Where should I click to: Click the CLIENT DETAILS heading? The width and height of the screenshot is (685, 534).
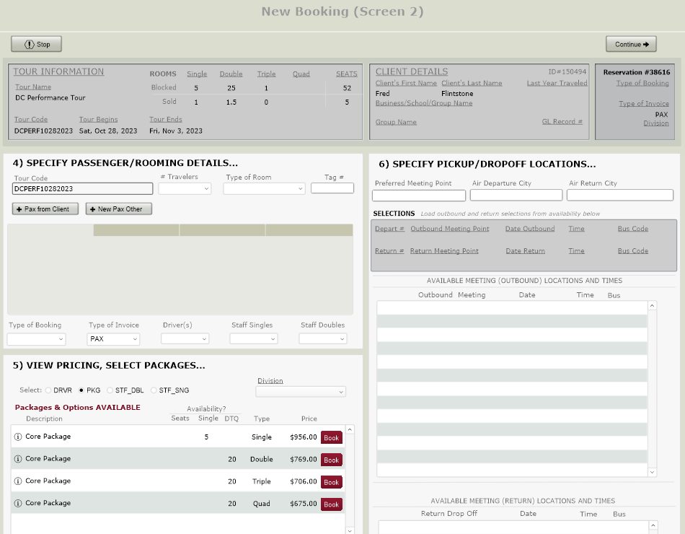[x=412, y=71]
